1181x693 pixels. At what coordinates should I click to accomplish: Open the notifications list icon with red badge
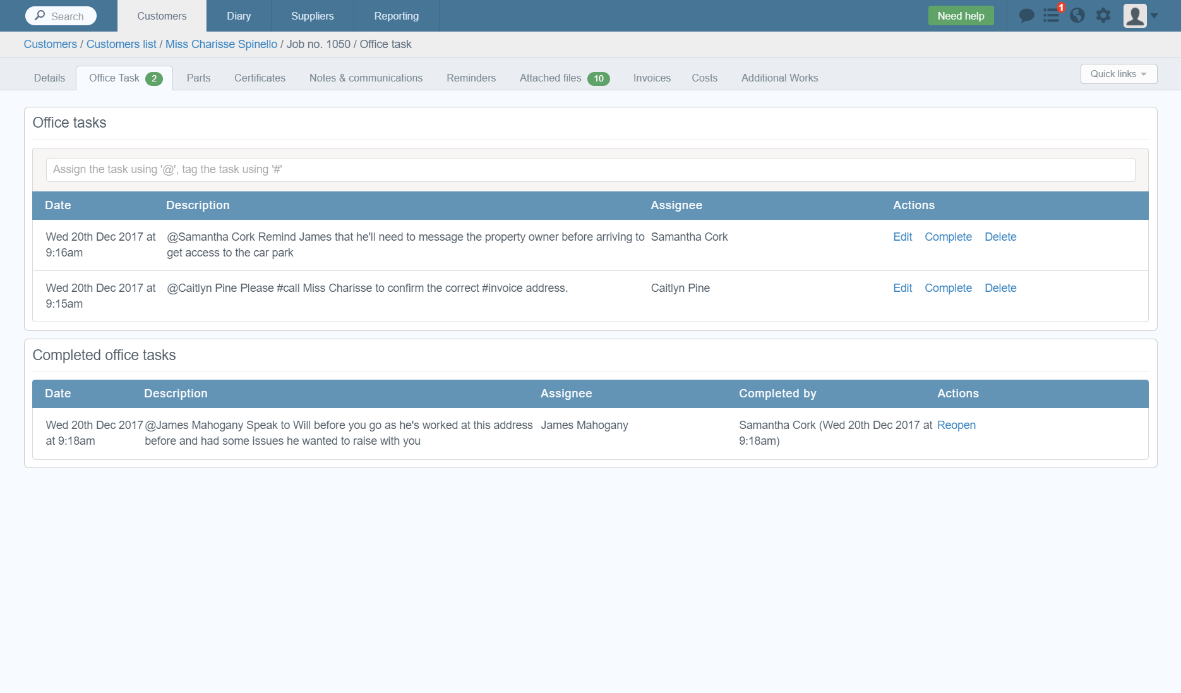click(1051, 16)
